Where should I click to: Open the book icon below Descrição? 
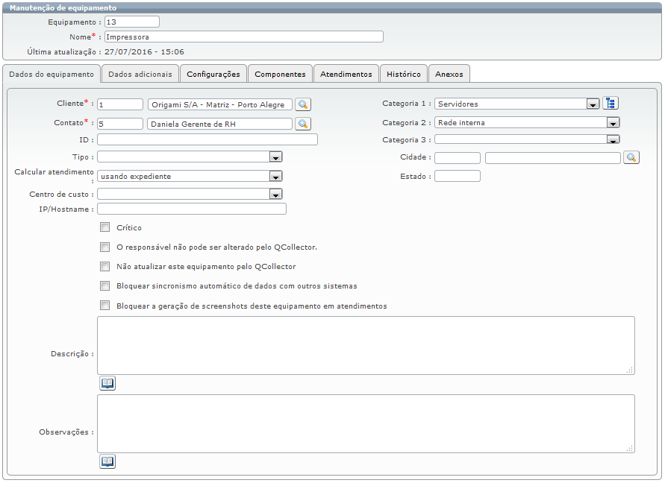tap(107, 383)
